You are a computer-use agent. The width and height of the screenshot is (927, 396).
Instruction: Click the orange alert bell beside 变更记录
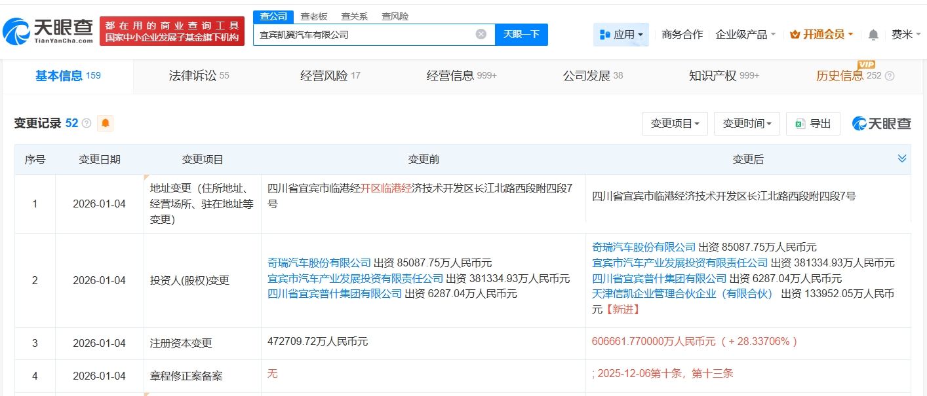pos(105,123)
